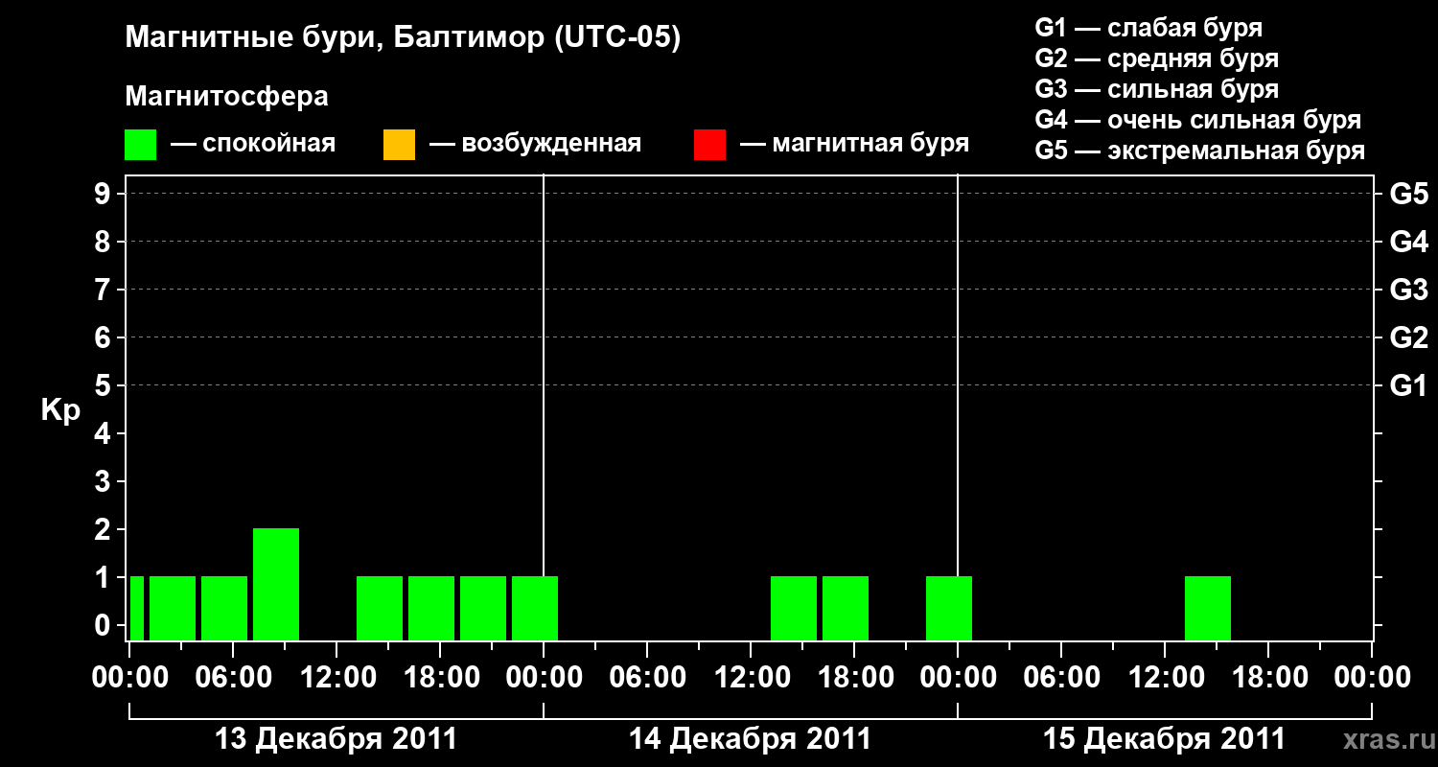Viewport: 1438px width, 767px height.
Task: Click the bar spanning midnight into 15 December
Action: click(x=949, y=608)
